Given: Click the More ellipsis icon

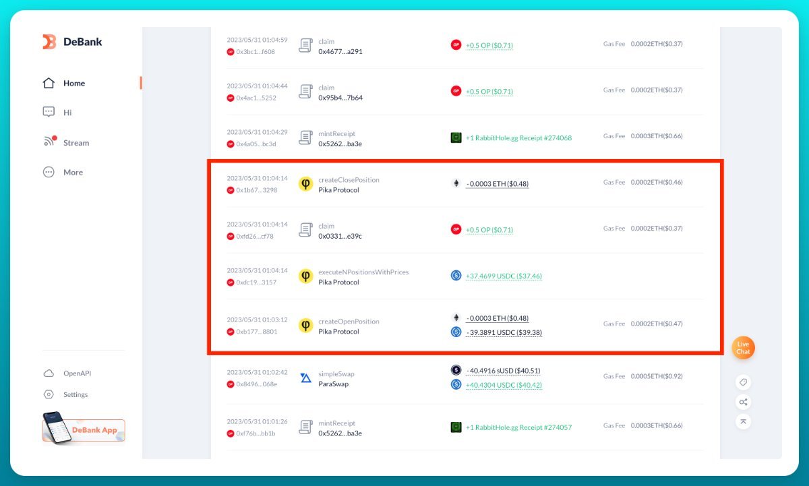Looking at the screenshot, I should [x=49, y=172].
